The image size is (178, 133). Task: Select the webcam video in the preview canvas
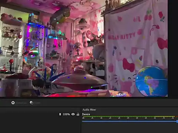[84, 48]
